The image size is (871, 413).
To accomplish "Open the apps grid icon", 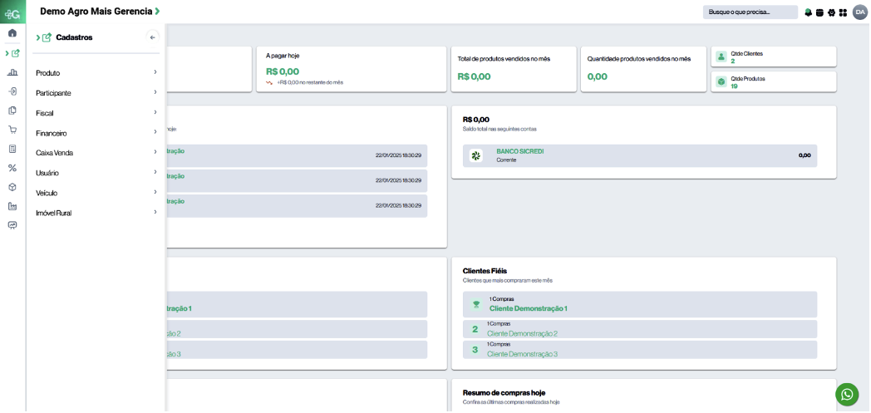I will [843, 12].
